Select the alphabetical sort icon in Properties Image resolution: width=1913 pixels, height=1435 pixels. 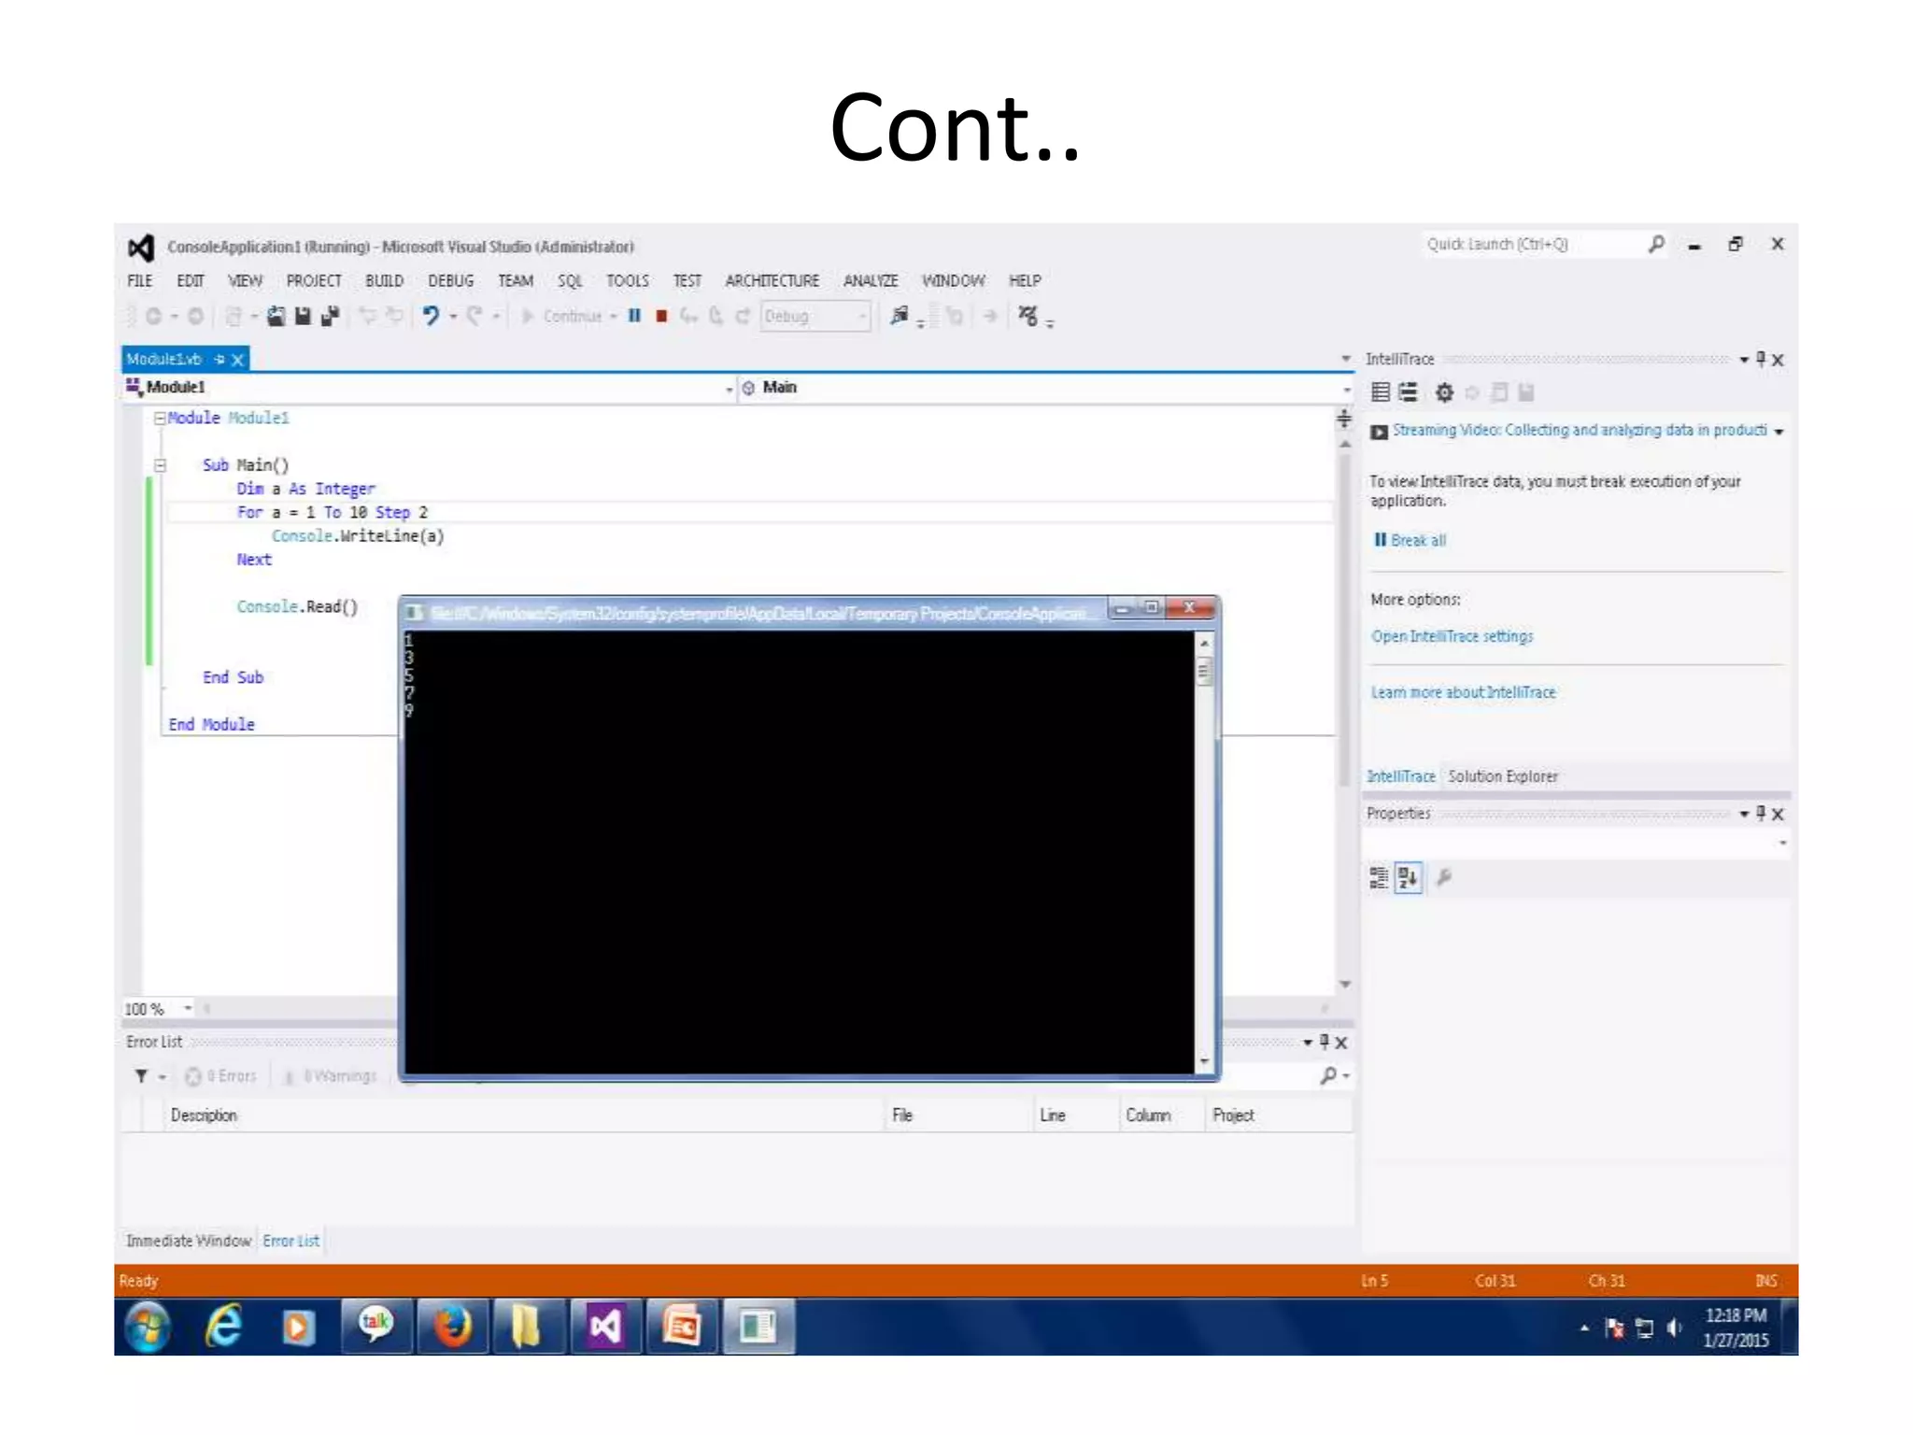(x=1408, y=877)
